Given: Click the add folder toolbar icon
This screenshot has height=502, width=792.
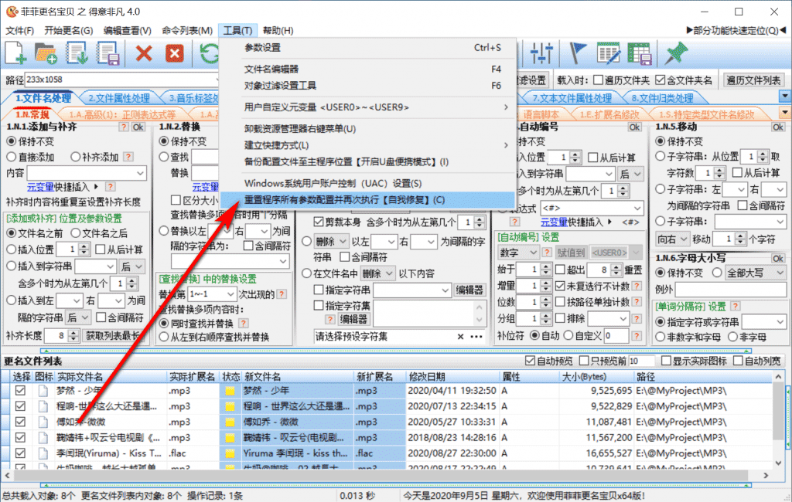Looking at the screenshot, I should [x=46, y=53].
